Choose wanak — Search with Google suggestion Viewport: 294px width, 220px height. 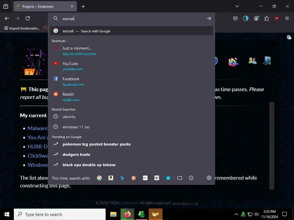click(131, 31)
